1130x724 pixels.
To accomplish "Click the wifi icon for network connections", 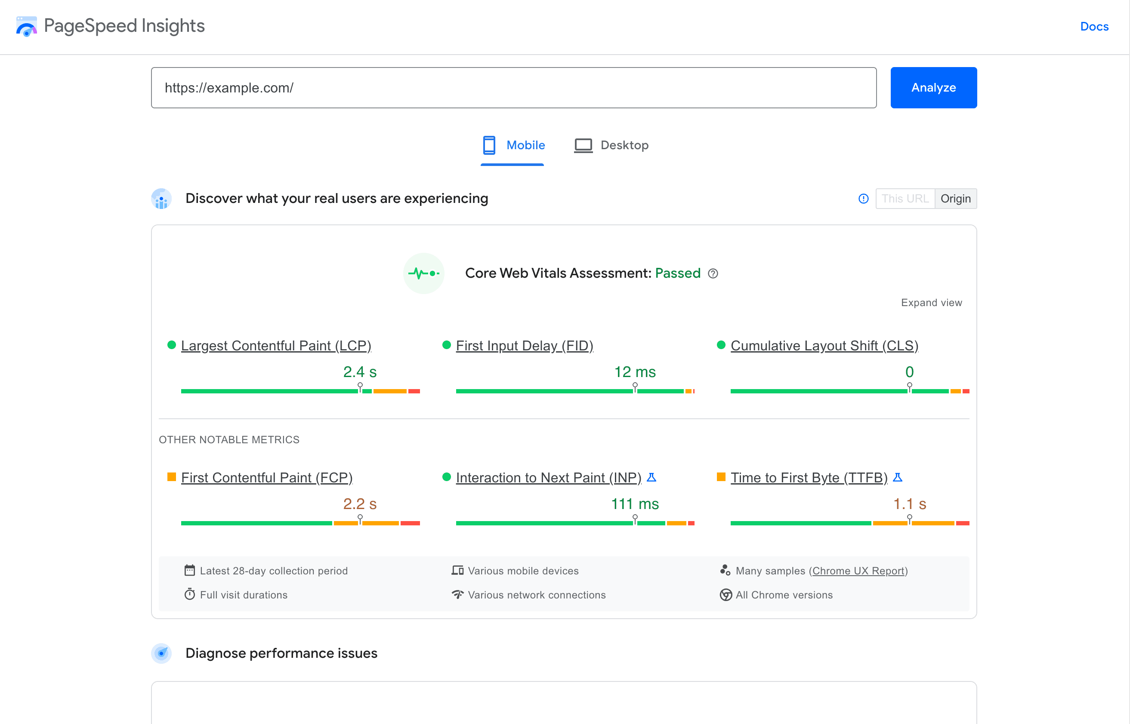I will click(457, 594).
